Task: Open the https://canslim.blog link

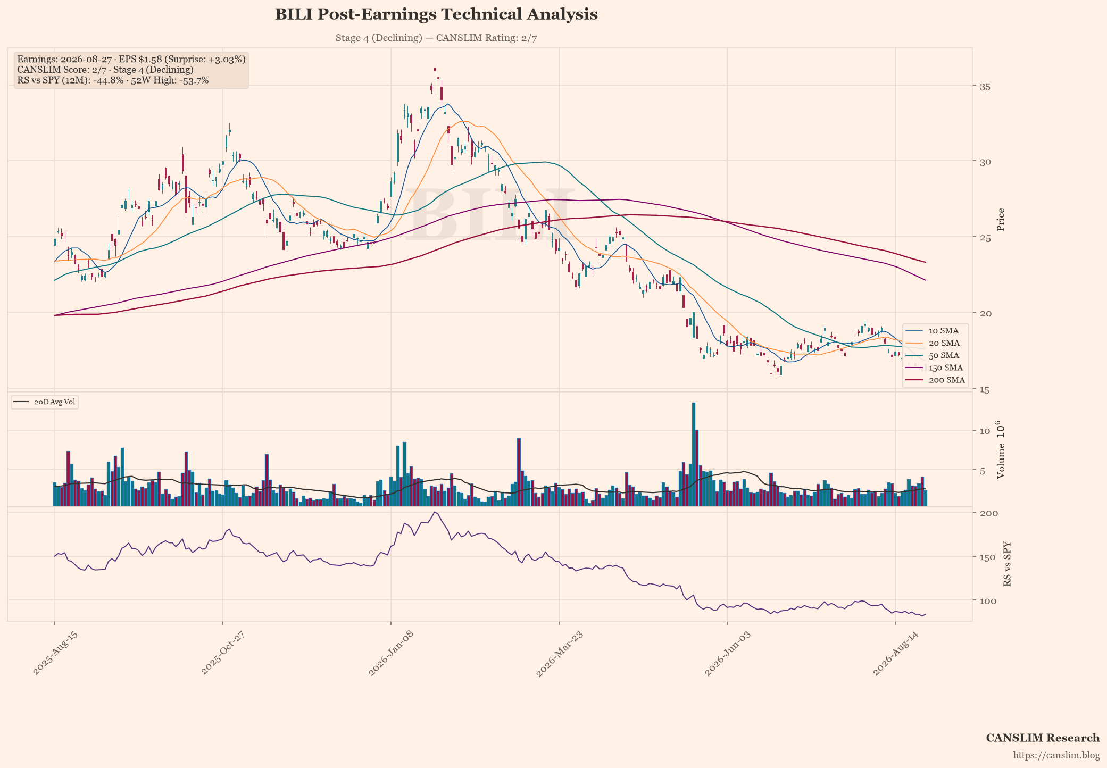Action: pyautogui.click(x=1056, y=755)
